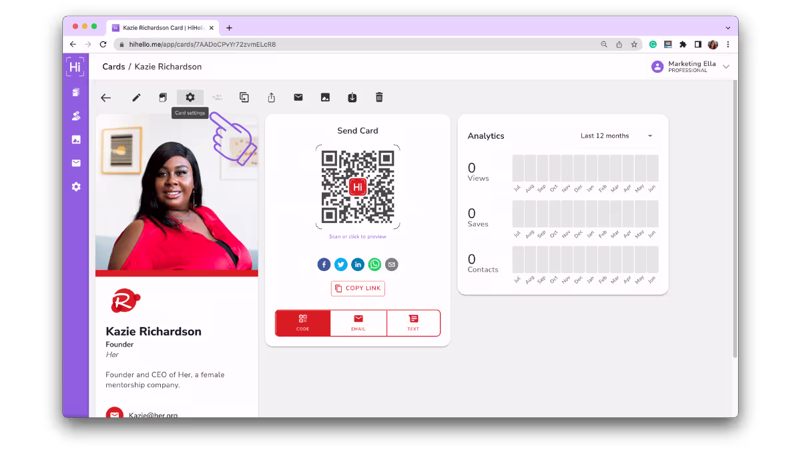Click the page vertical scrollbar
Image resolution: width=801 pixels, height=452 pixels.
[735, 218]
